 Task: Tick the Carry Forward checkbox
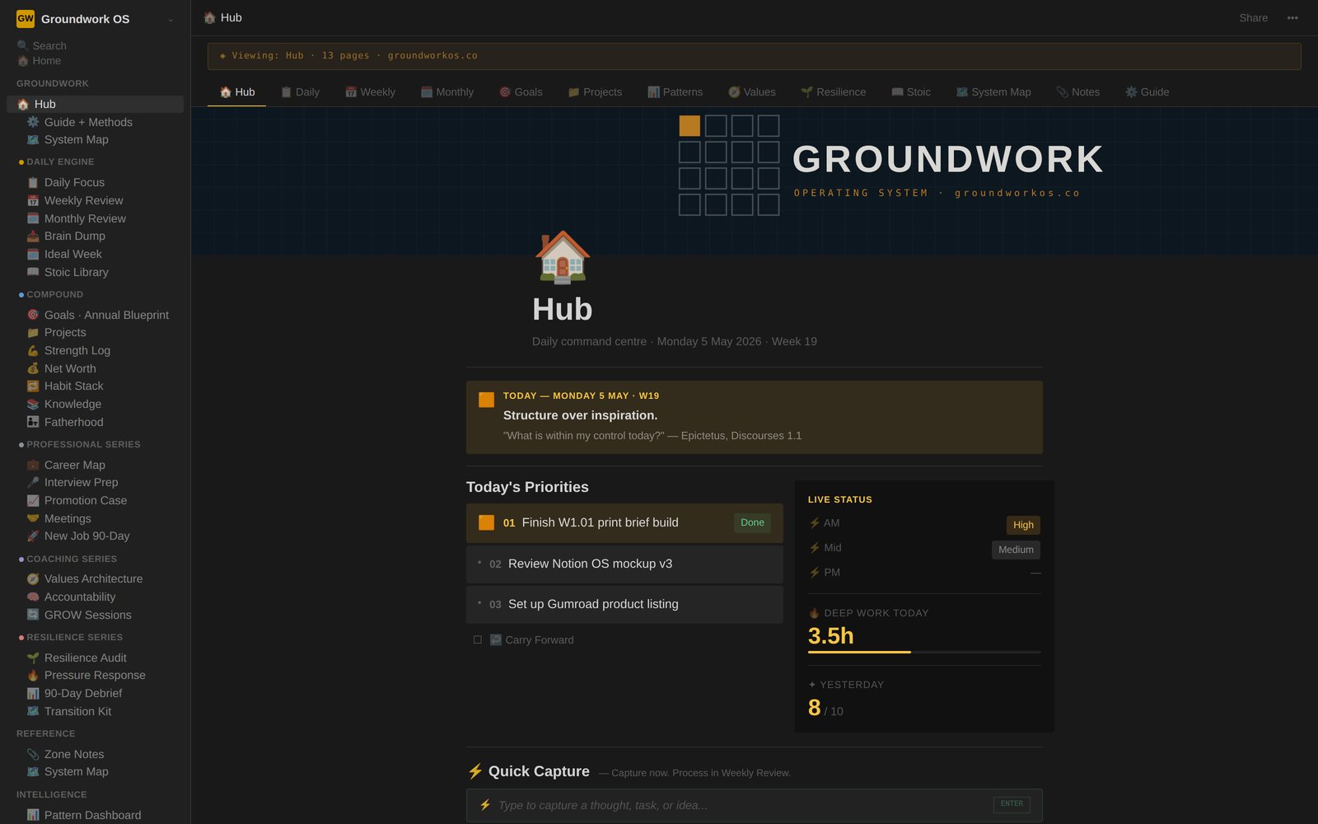point(478,639)
